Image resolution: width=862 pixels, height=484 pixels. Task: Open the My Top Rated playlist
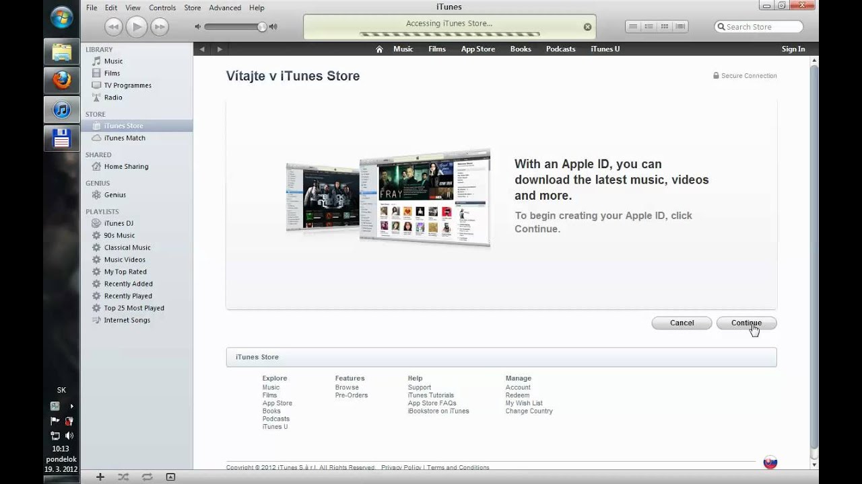coord(125,272)
